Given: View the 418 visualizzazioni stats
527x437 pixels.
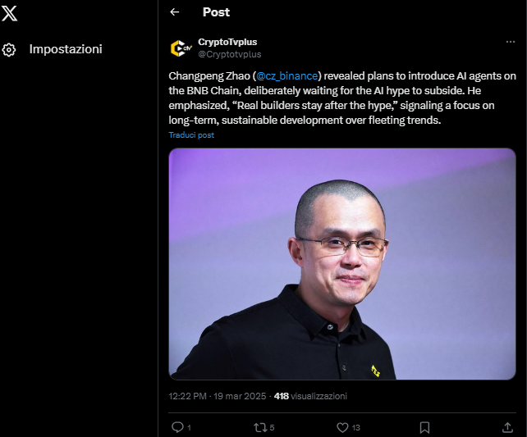Looking at the screenshot, I should [310, 395].
